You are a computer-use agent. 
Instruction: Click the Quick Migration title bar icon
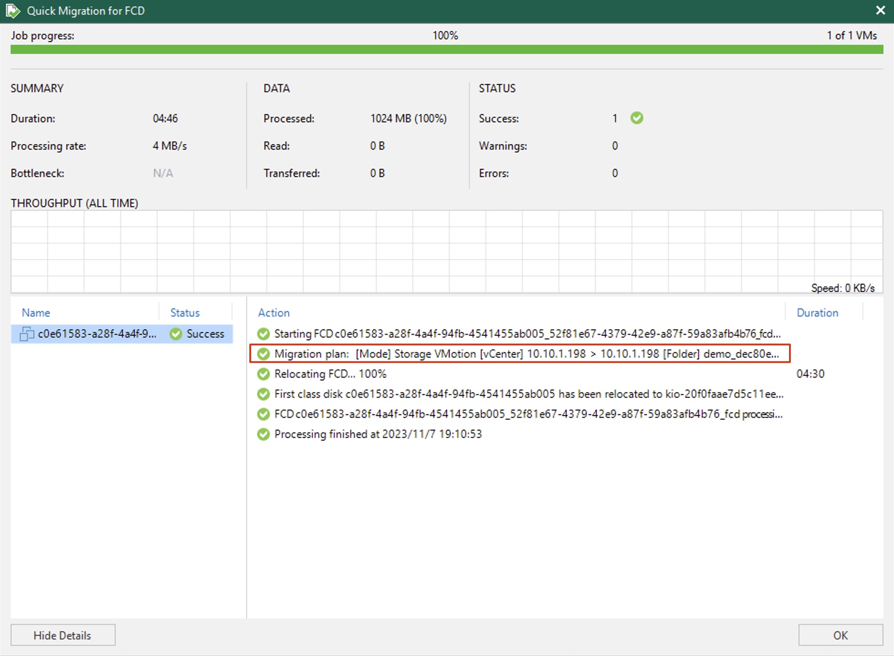[x=13, y=10]
